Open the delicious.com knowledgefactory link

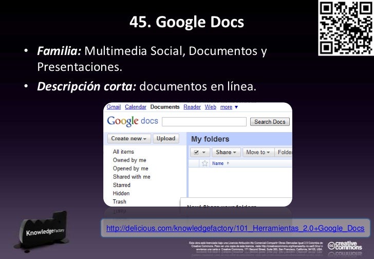coord(235,228)
